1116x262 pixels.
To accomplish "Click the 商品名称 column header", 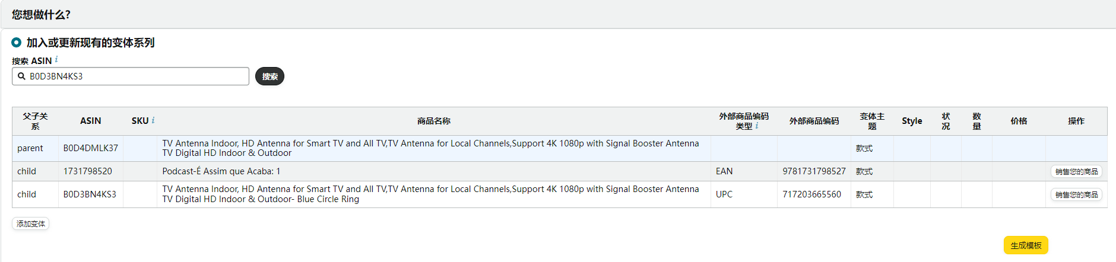I will pyautogui.click(x=434, y=121).
